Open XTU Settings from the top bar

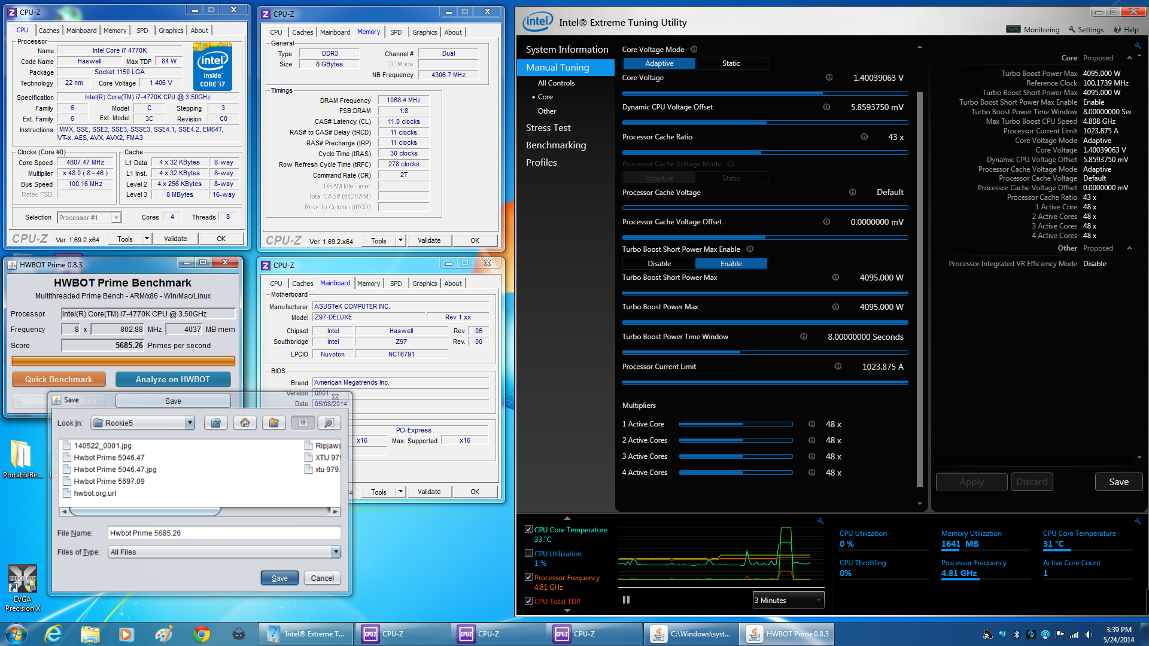point(1086,30)
